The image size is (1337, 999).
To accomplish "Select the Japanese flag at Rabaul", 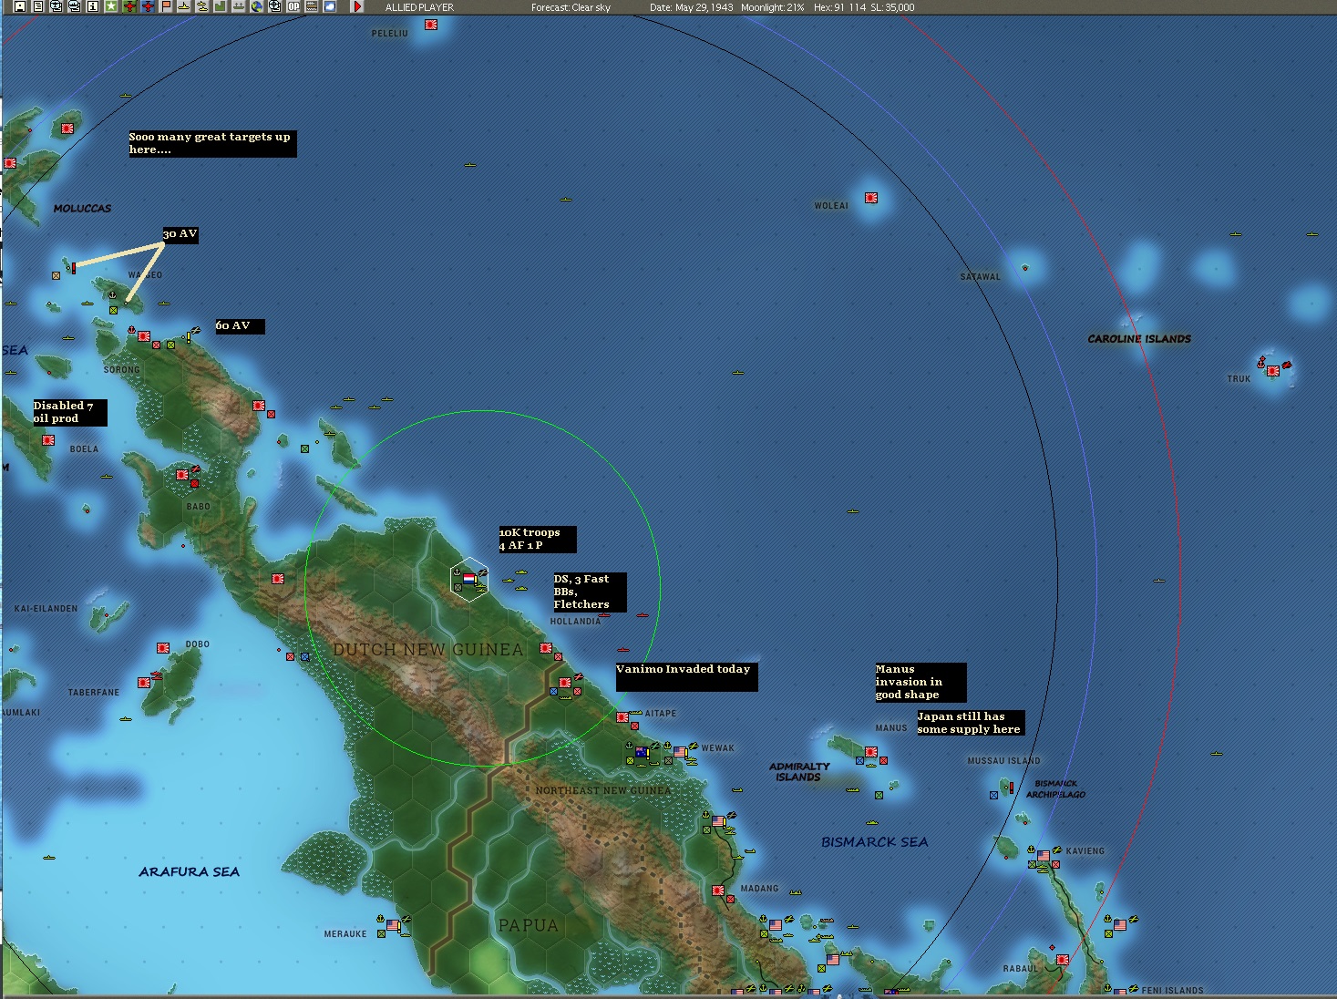I will click(1063, 960).
